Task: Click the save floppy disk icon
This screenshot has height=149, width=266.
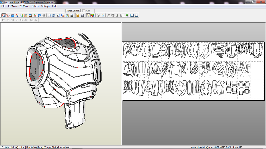Action: pos(82,16)
